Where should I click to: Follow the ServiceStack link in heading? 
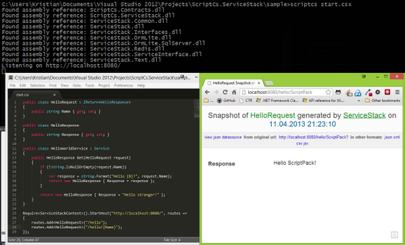pos(364,115)
